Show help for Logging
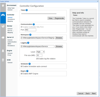This screenshot has width=100, height=97. coord(28,43)
